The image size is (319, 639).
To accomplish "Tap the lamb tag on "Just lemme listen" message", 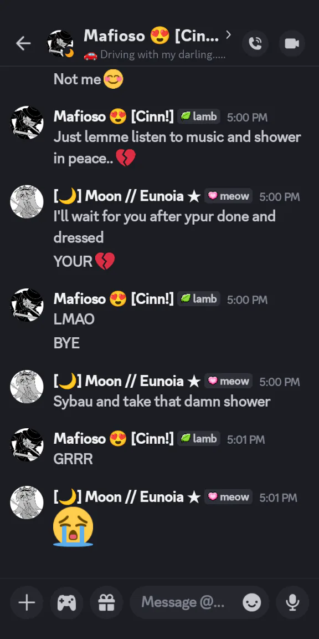I will click(x=199, y=116).
